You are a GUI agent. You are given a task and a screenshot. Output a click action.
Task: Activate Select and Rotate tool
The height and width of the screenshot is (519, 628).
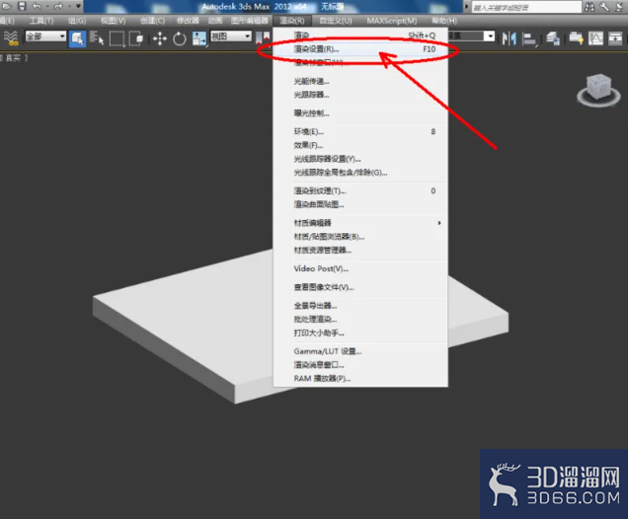coord(180,38)
